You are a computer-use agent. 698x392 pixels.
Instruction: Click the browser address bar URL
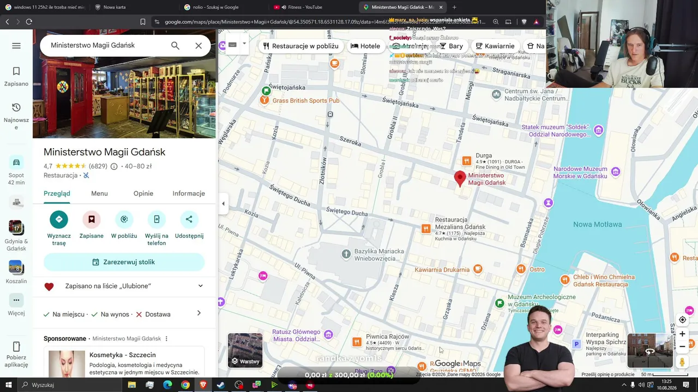coord(325,22)
